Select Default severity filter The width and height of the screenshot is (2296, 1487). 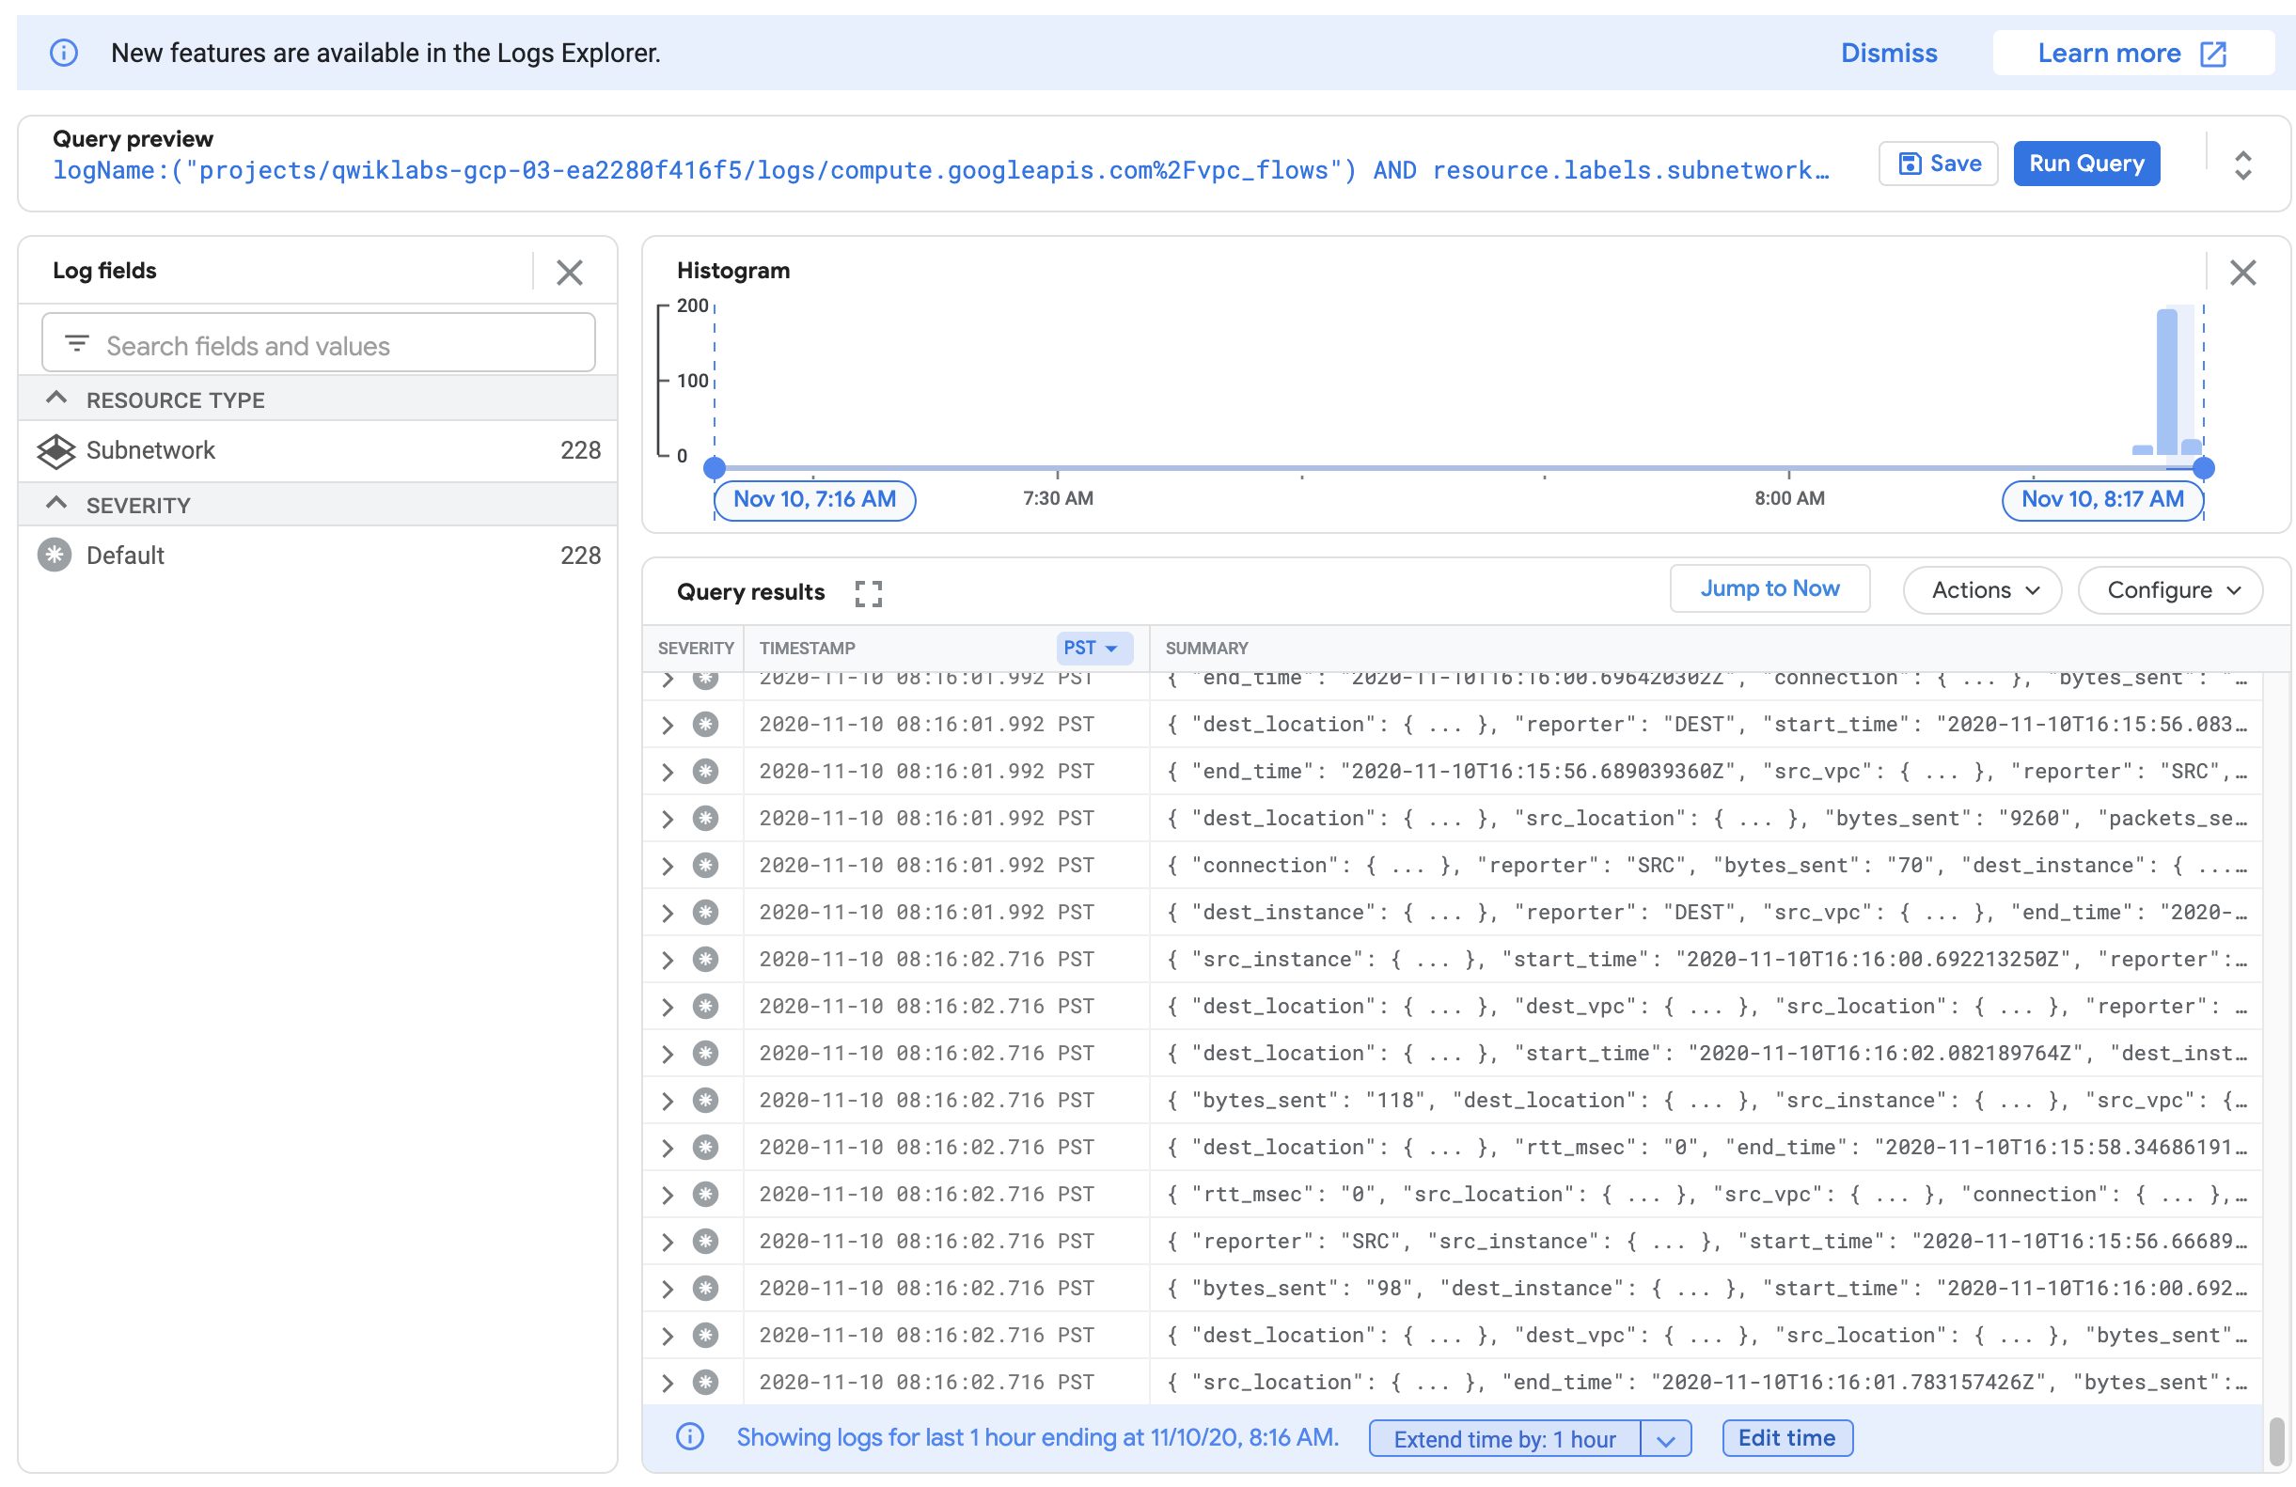(125, 556)
